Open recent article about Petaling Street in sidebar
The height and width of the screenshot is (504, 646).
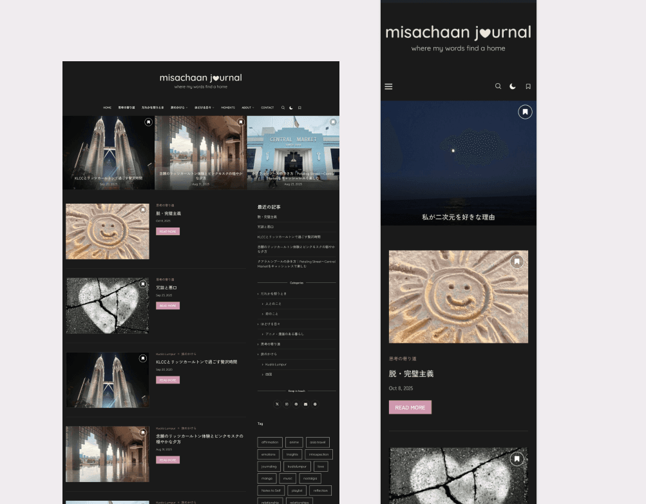click(296, 264)
